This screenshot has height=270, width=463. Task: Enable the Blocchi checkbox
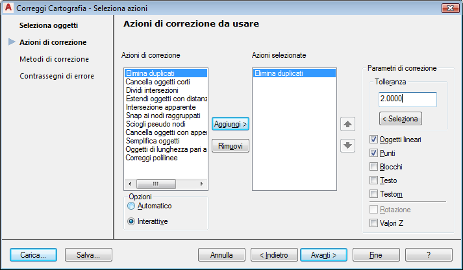point(373,167)
